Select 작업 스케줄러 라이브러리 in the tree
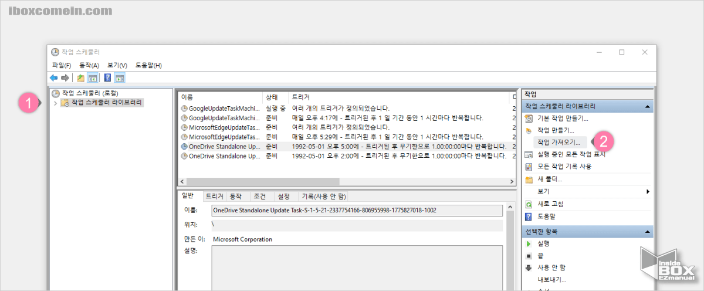 point(101,103)
